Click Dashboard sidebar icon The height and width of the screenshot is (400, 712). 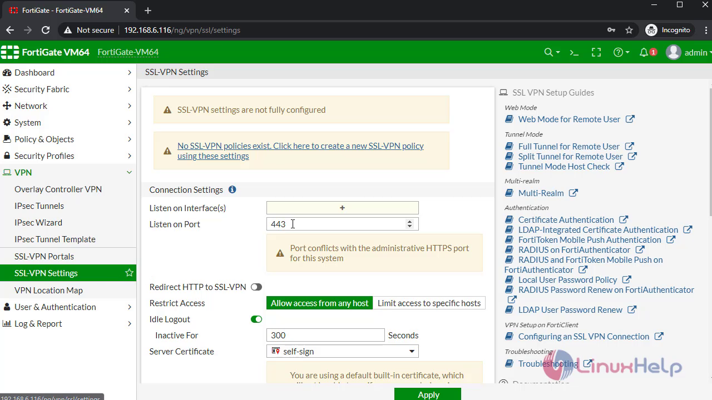7,72
